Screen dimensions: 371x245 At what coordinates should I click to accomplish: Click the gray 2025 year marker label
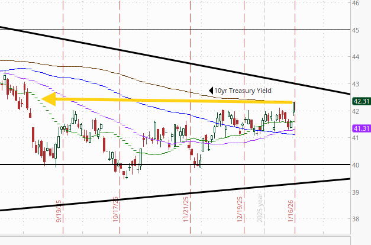pyautogui.click(x=260, y=208)
